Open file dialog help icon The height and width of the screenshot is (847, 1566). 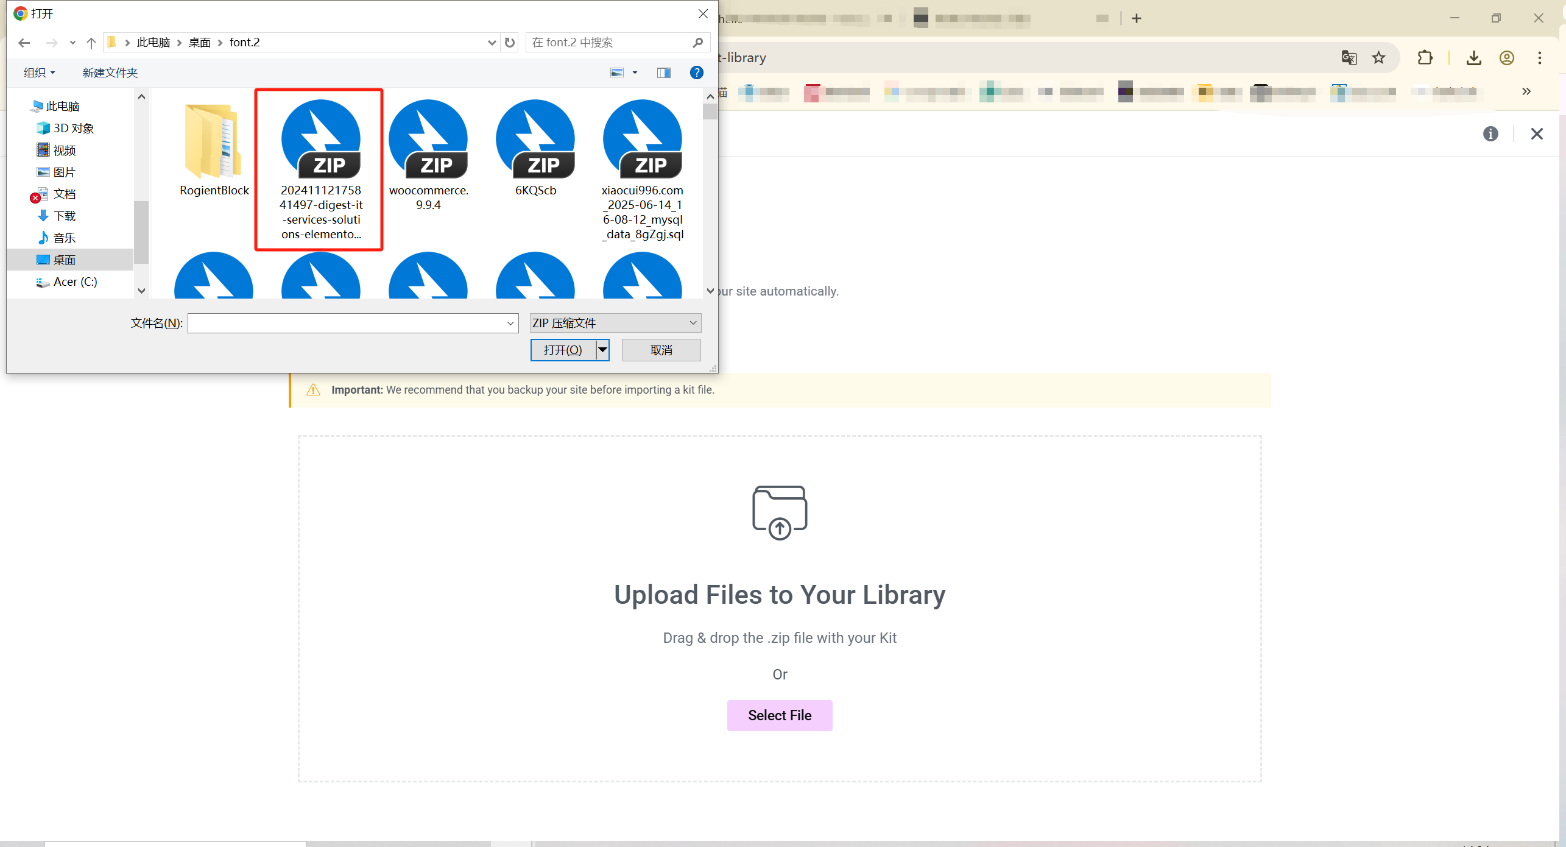click(x=696, y=73)
